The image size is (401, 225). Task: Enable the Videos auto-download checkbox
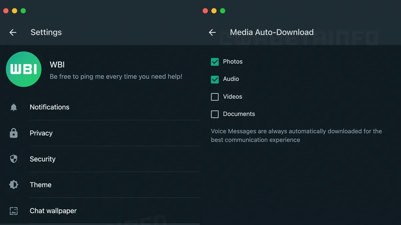[215, 97]
